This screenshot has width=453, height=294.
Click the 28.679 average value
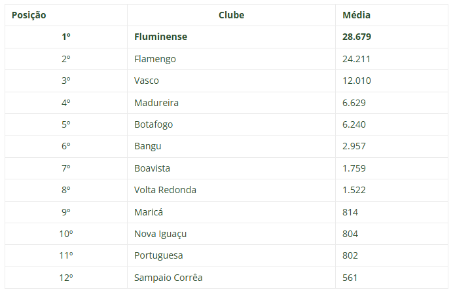[357, 37]
